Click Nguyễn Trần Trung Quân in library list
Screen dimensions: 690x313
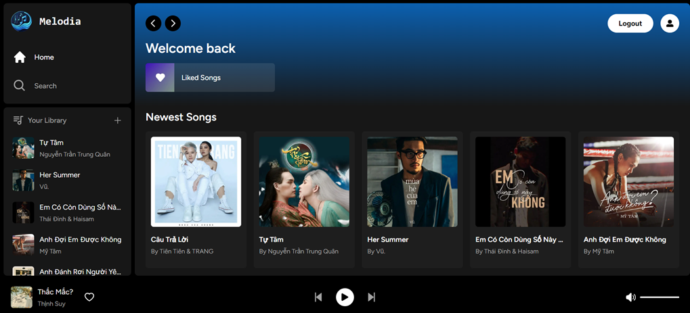[74, 154]
